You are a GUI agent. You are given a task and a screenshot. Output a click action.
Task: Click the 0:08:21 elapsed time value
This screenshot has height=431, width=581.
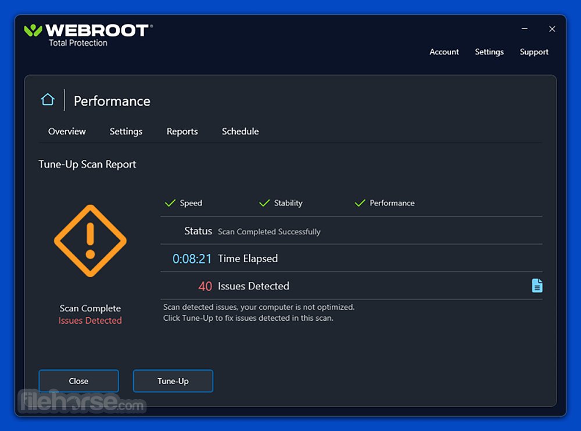[x=192, y=259]
